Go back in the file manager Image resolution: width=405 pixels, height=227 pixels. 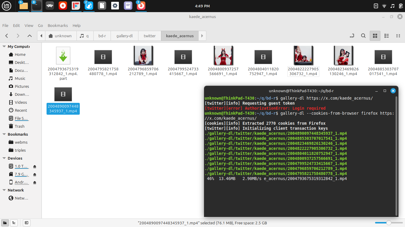7,36
